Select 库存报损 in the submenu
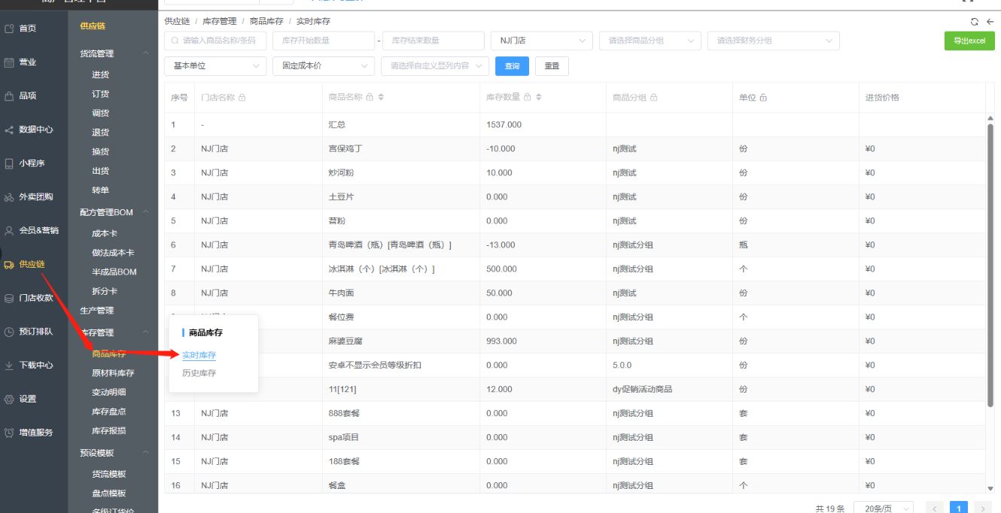The image size is (1001, 513). click(x=108, y=431)
